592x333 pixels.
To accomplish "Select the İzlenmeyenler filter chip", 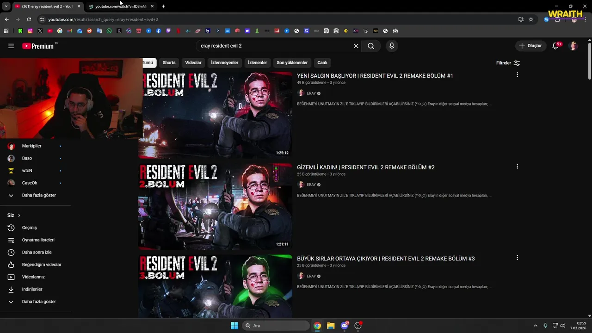I will 225,62.
